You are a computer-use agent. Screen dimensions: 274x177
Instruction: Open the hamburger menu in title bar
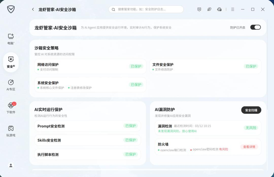tap(232, 9)
